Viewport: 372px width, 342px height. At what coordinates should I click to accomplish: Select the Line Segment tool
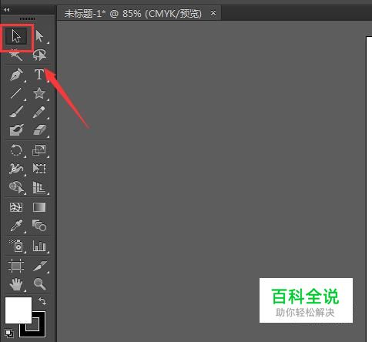tap(16, 93)
